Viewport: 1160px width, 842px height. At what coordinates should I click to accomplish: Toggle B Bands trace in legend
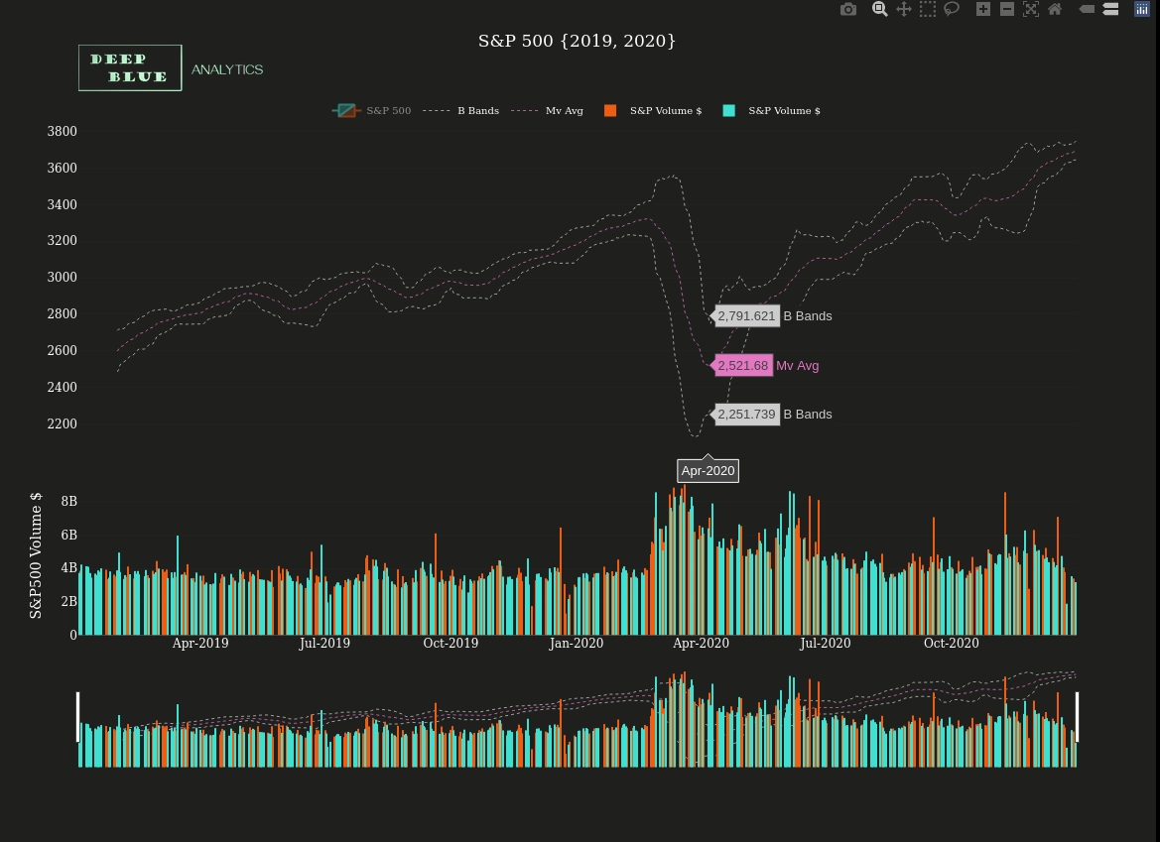460,111
